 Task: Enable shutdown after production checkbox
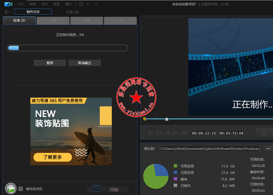(21, 189)
